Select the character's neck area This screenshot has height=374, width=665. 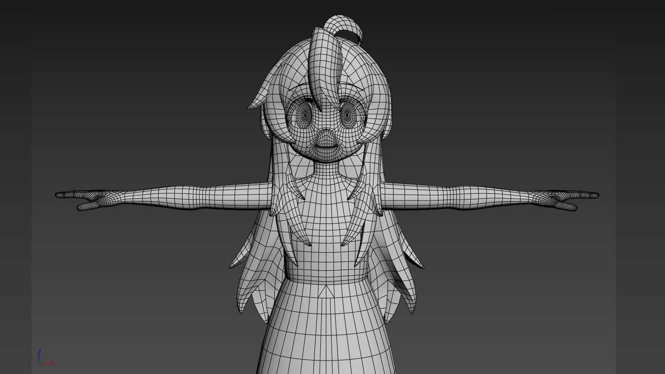tap(327, 168)
